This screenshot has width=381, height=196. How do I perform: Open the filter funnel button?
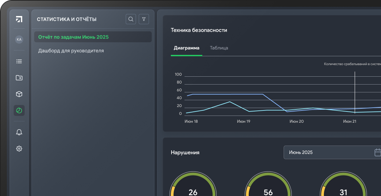coord(144,19)
